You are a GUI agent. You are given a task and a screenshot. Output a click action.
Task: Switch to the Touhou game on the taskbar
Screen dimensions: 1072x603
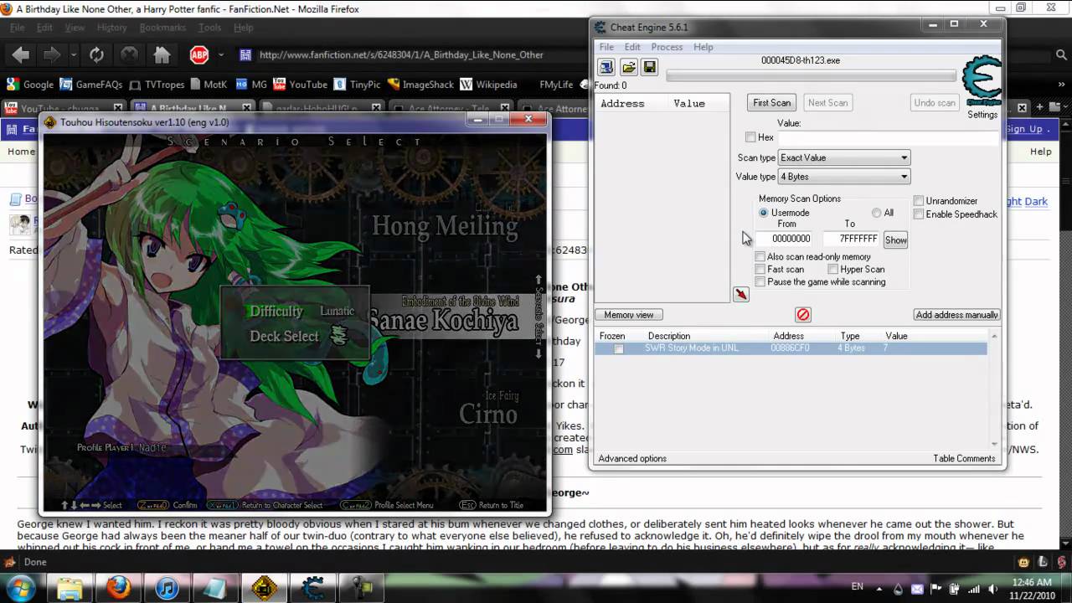264,588
